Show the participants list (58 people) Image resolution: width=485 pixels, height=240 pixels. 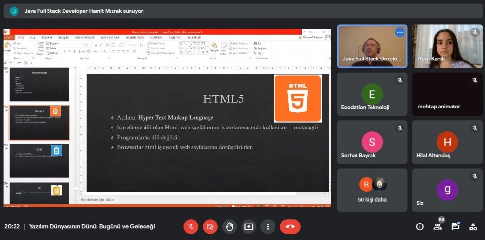point(438,226)
